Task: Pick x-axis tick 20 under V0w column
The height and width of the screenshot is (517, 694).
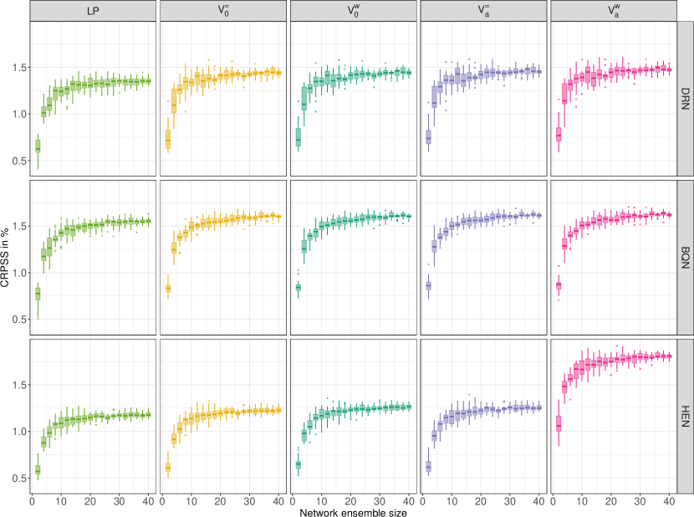Action: (x=350, y=501)
